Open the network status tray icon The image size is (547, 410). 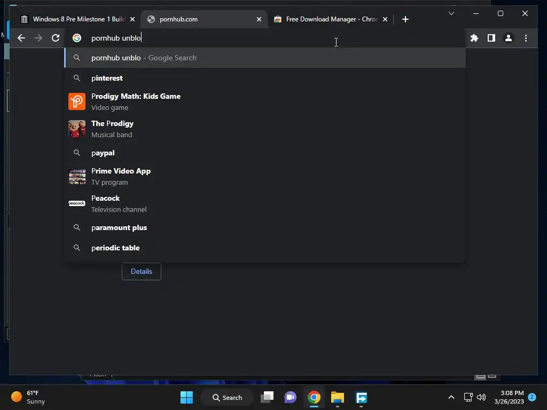(x=468, y=397)
